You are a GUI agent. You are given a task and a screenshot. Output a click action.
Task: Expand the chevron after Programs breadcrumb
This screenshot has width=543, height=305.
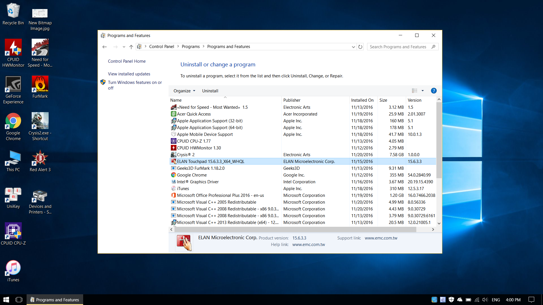coord(203,47)
